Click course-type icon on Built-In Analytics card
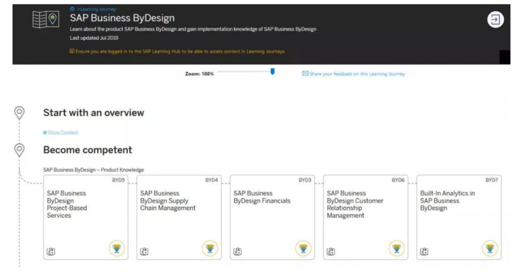Image resolution: width=516 pixels, height=280 pixels. (424, 251)
